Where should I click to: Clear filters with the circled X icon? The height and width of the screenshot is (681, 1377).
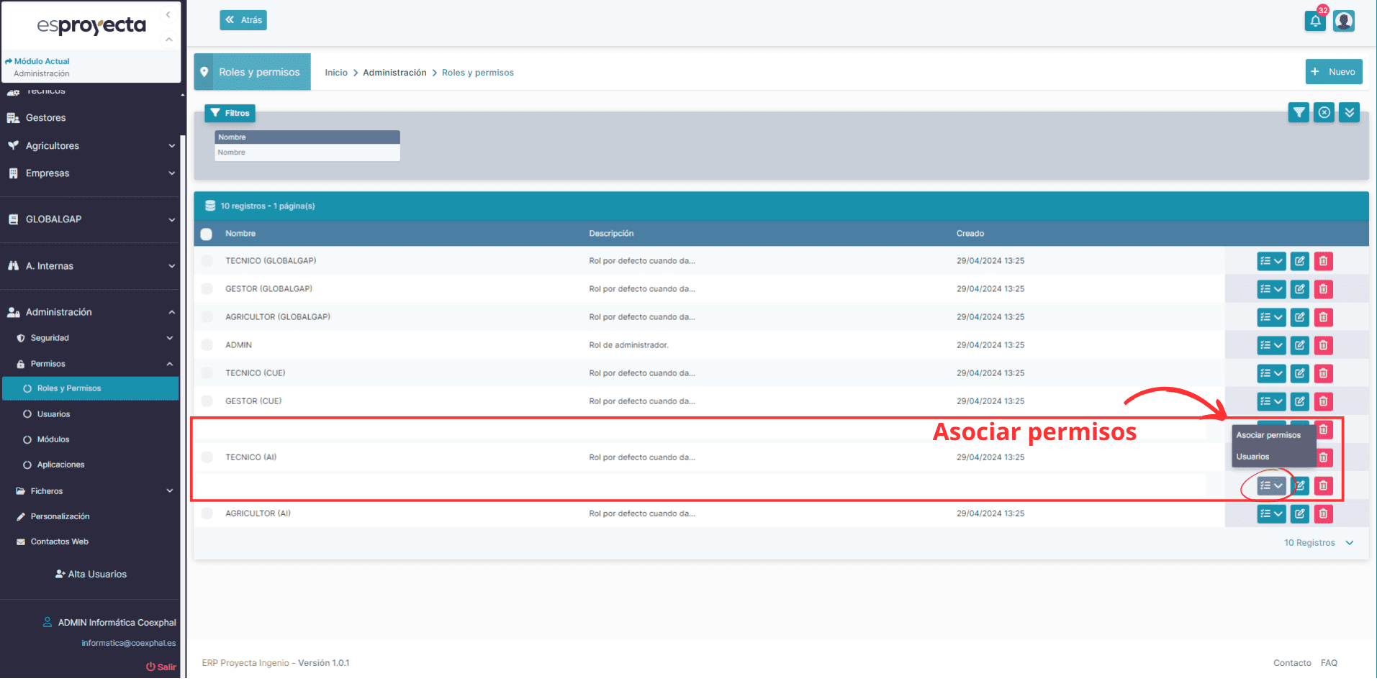1324,113
